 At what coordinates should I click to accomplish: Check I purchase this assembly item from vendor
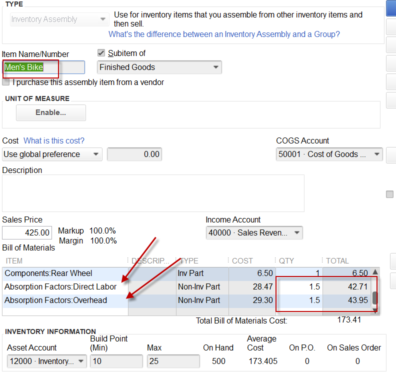pyautogui.click(x=6, y=82)
